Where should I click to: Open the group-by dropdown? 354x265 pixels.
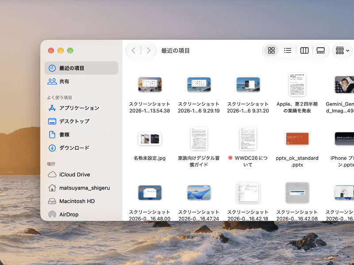point(342,50)
